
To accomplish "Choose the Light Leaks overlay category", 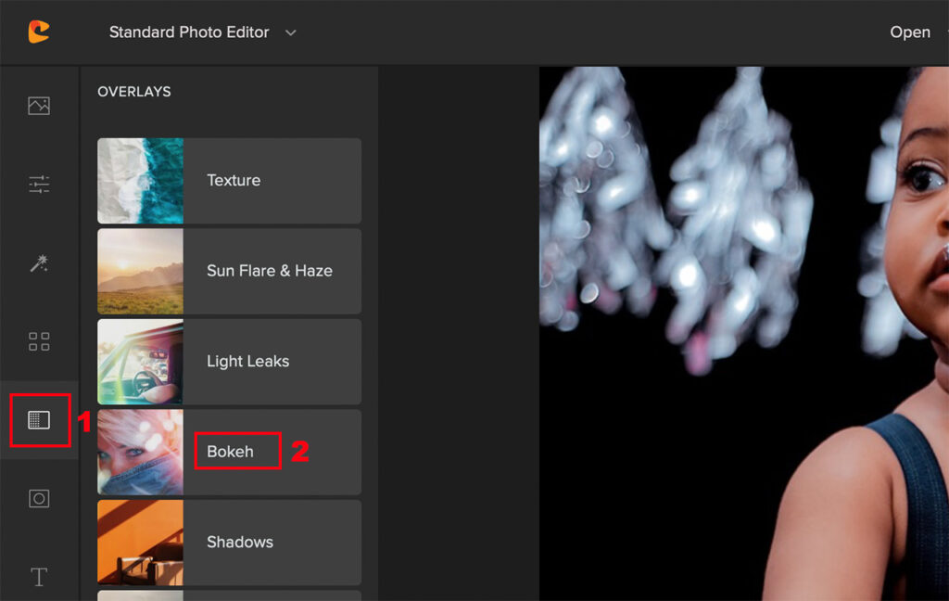I will 230,362.
